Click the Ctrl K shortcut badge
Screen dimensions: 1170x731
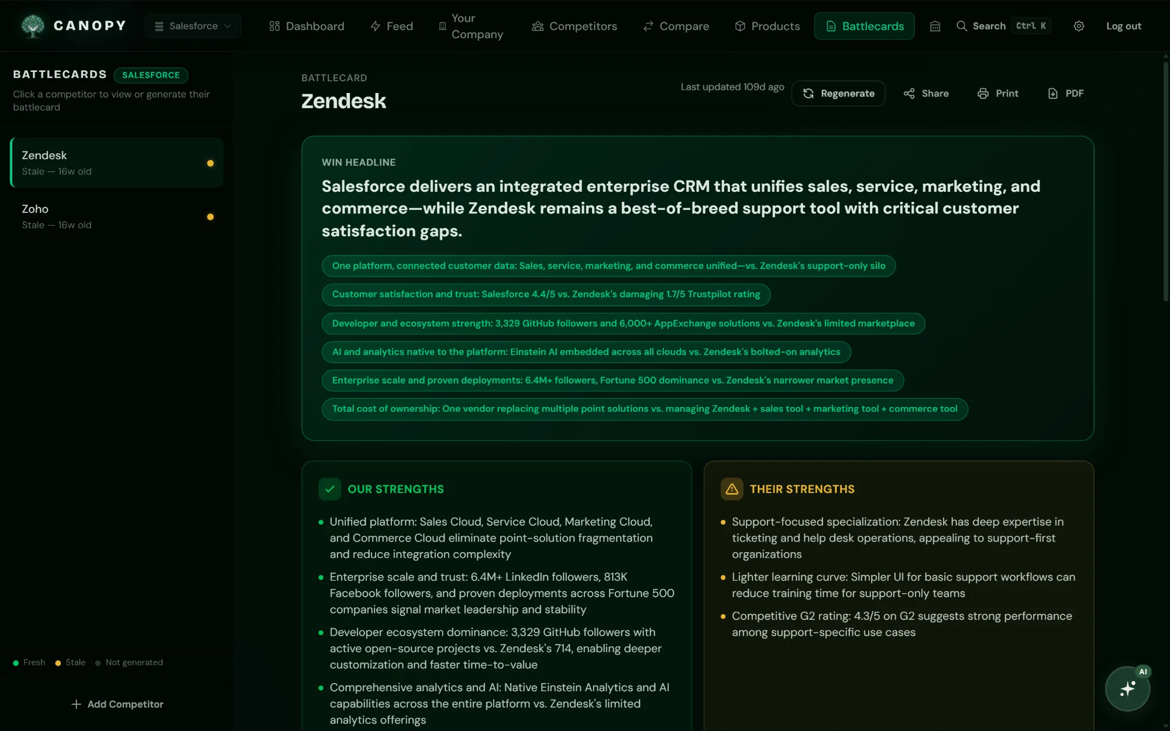pyautogui.click(x=1031, y=26)
